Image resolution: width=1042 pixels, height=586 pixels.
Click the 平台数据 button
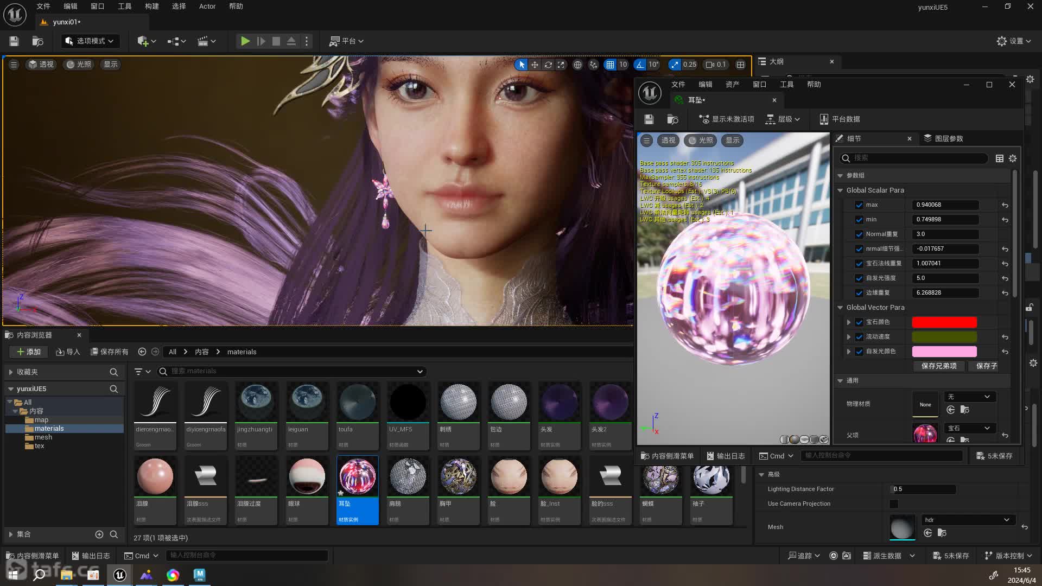point(840,119)
